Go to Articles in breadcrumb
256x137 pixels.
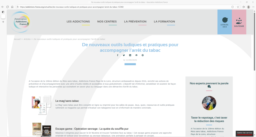pos(27,39)
